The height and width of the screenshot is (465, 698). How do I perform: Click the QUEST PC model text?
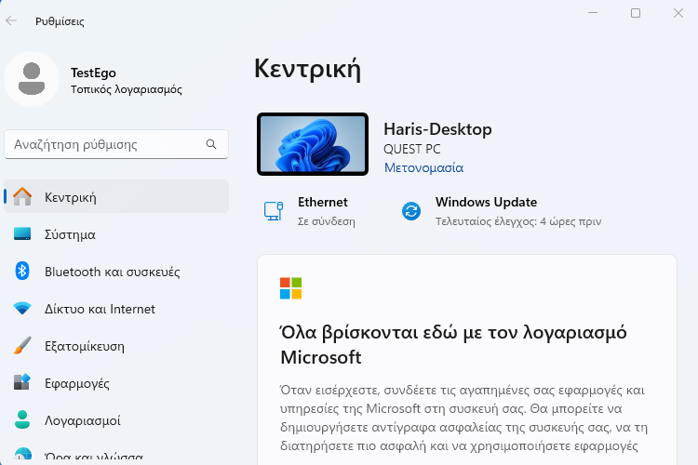pos(411,149)
